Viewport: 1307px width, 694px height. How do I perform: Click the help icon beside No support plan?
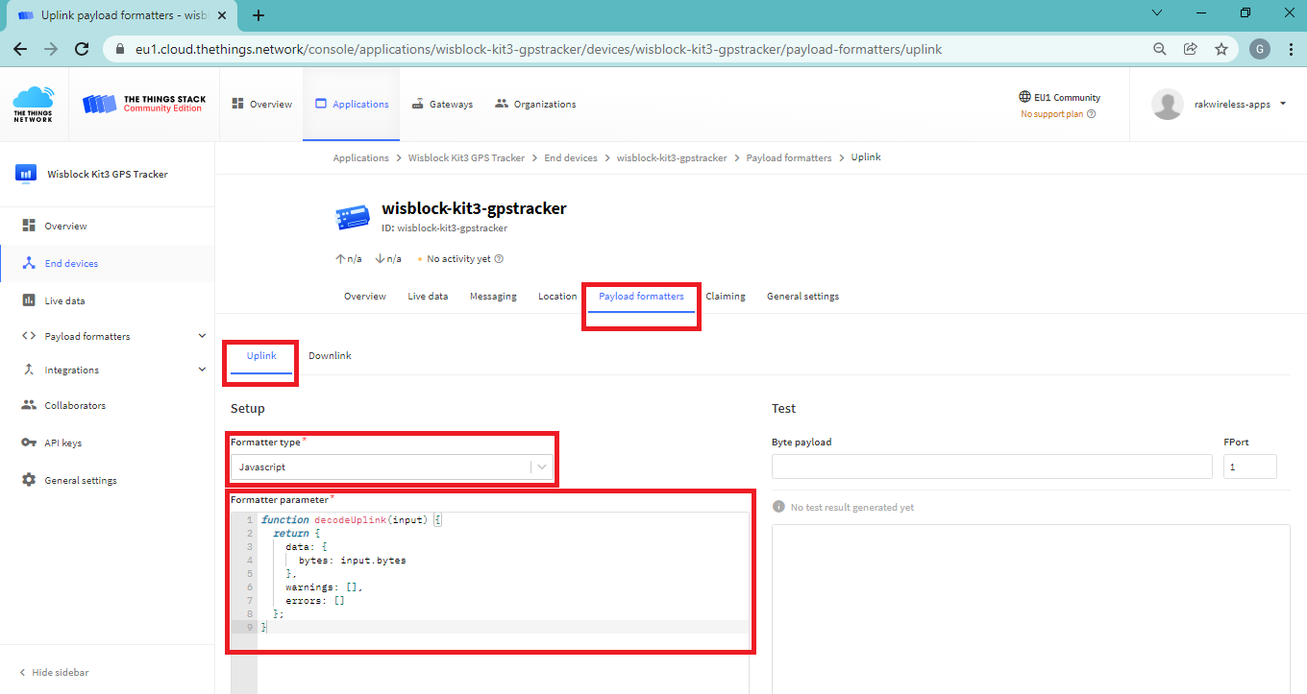(1091, 114)
